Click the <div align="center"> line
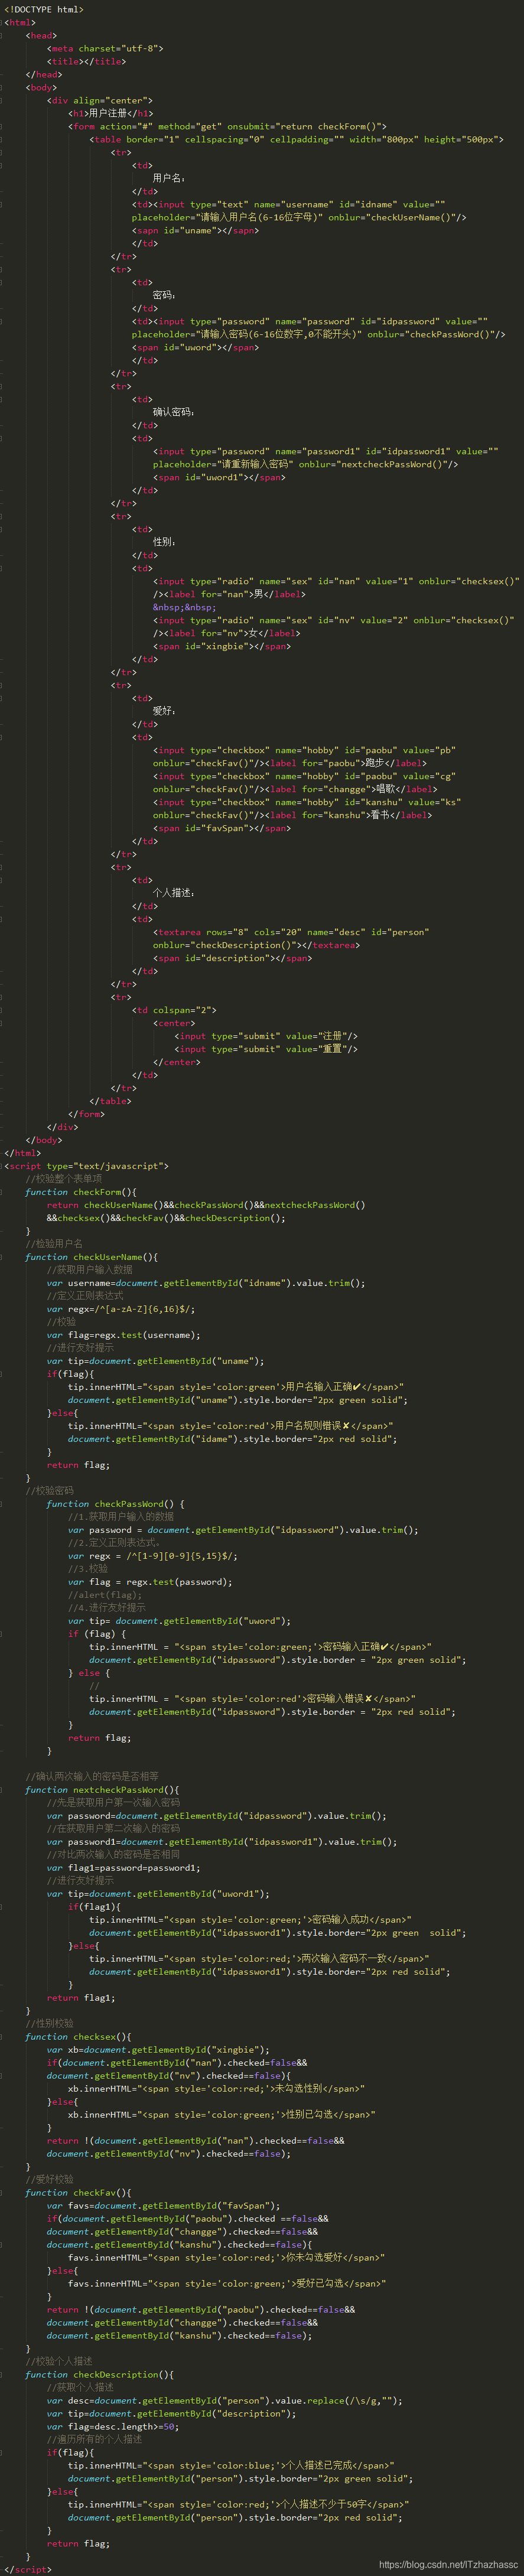Image resolution: width=524 pixels, height=2576 pixels. coord(100,101)
